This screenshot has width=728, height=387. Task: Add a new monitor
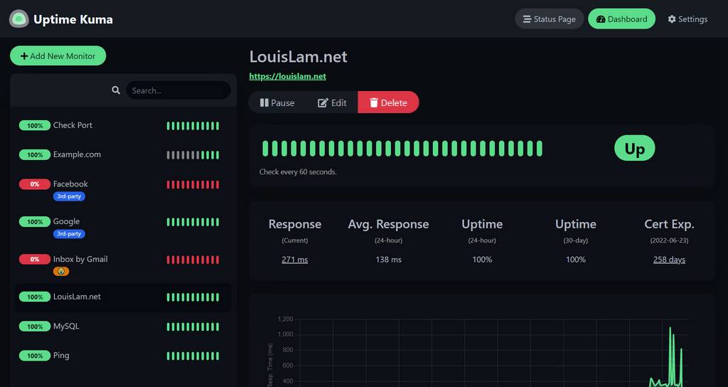pos(58,55)
